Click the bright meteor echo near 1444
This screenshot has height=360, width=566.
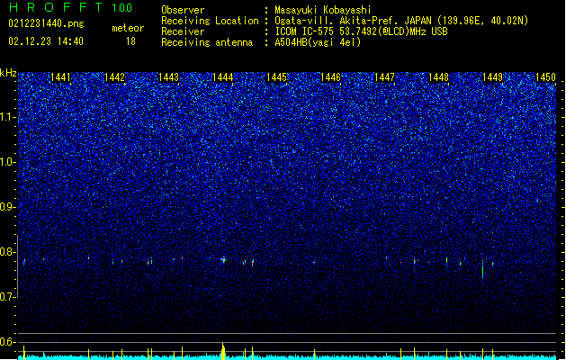223,259
